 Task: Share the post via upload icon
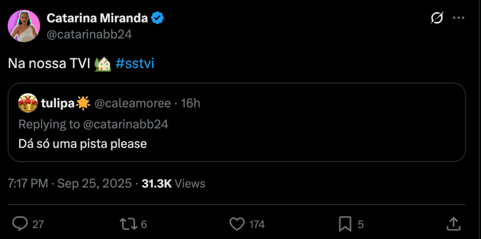tap(453, 224)
